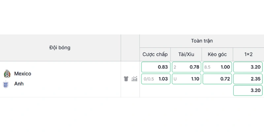This screenshot has width=264, height=132.
Task: Choose corner bet 8.5 odds 1.00
Action: tap(217, 67)
